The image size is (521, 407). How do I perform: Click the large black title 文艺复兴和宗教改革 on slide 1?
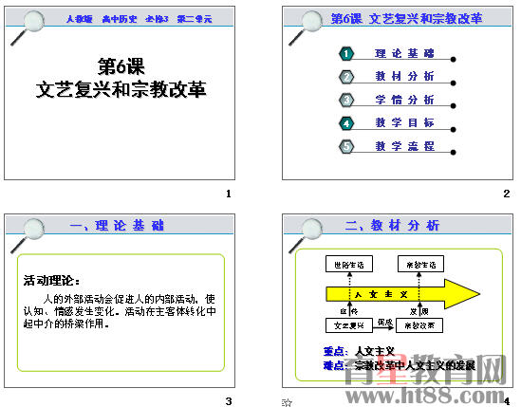tap(121, 89)
